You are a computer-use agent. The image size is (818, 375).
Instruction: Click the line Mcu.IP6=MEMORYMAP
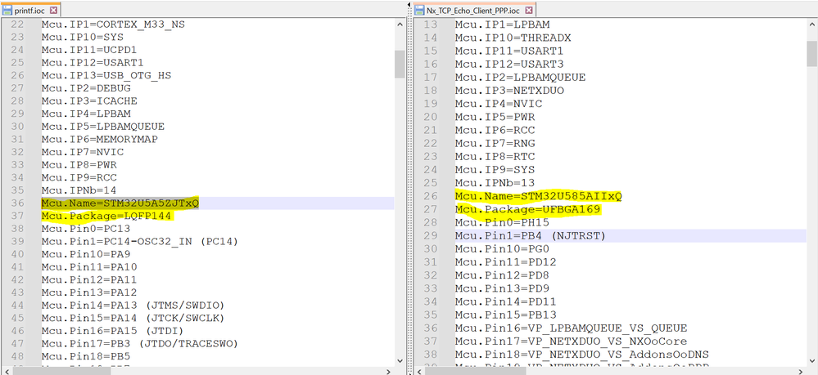(x=100, y=139)
